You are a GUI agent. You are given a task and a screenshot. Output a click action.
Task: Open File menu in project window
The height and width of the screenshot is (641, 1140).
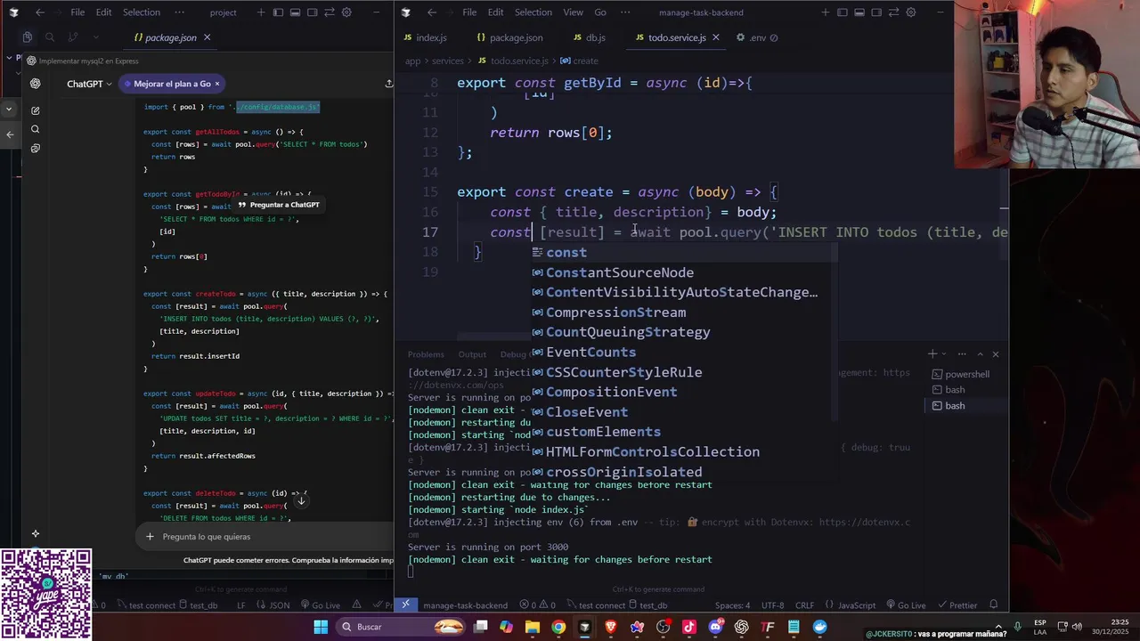click(77, 12)
